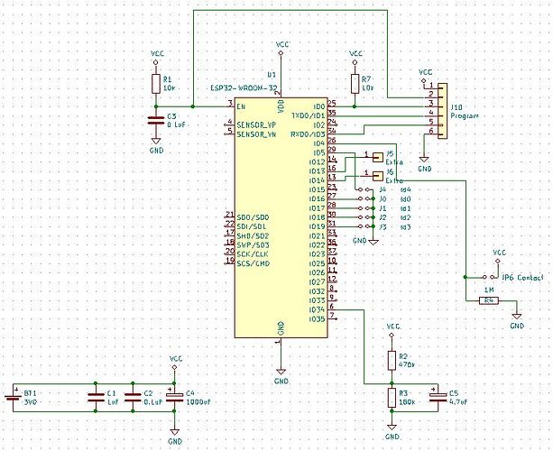
Task: Click the SENSOR_VP pin label
Action: (x=256, y=124)
